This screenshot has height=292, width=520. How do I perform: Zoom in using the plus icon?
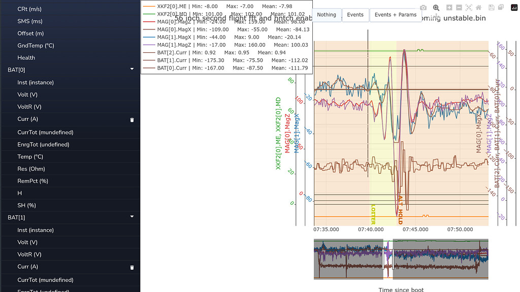449,8
